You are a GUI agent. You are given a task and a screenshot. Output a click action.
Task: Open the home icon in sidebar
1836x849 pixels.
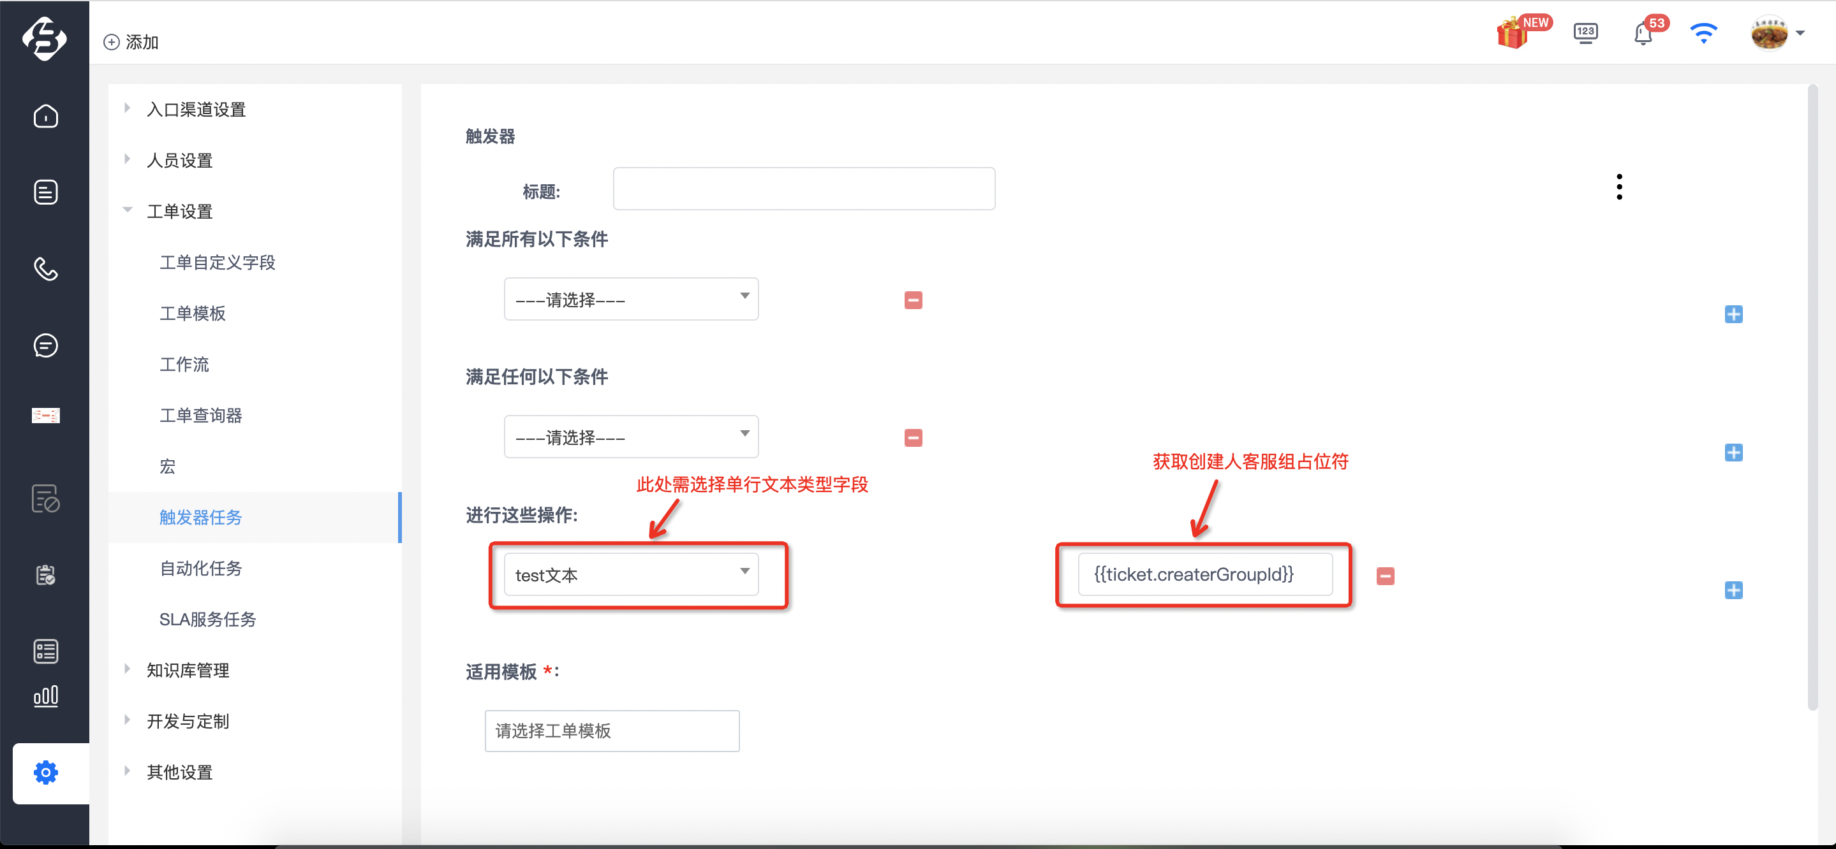click(46, 115)
